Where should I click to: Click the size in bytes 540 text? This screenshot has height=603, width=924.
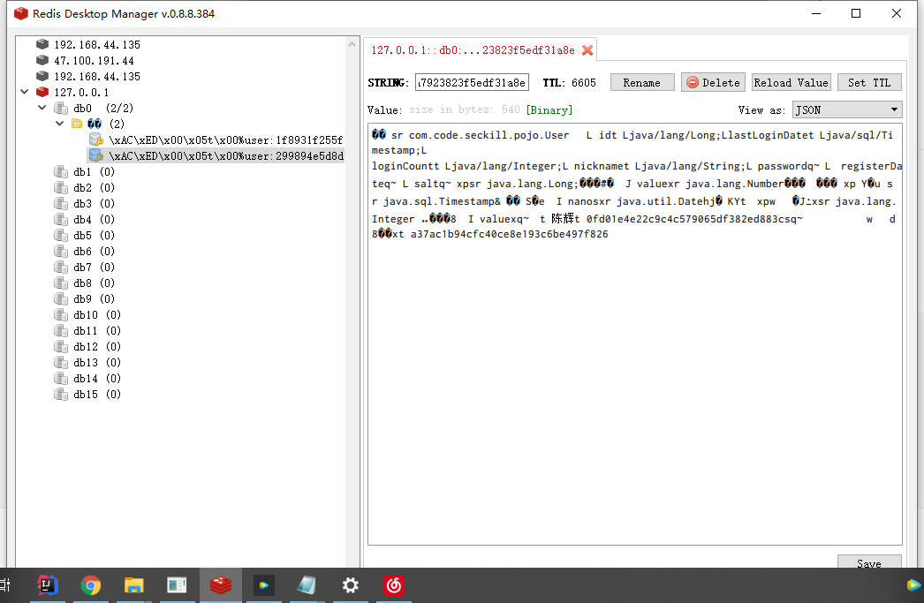(x=465, y=109)
